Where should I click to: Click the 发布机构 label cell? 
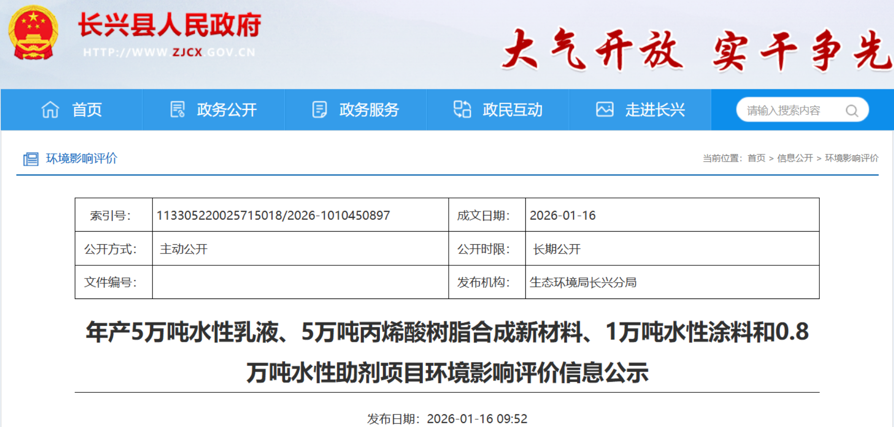[487, 282]
